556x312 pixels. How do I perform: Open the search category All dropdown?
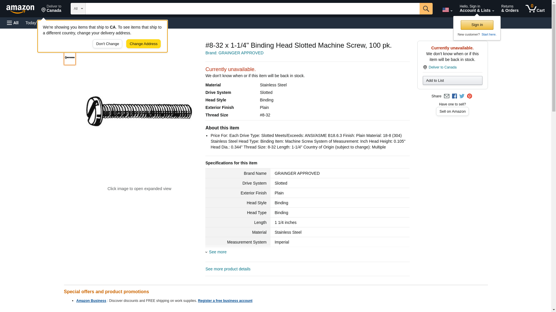coord(78,9)
